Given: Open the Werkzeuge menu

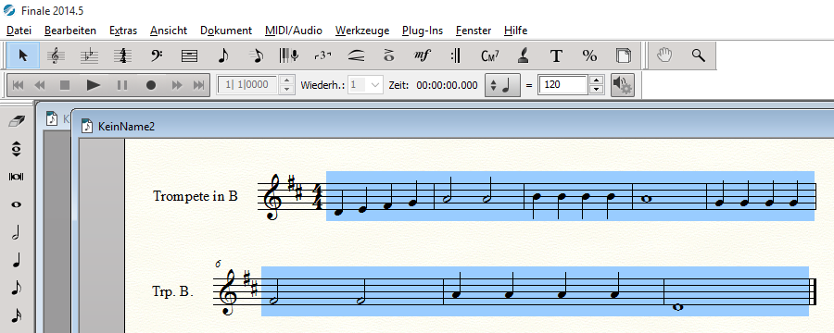Looking at the screenshot, I should 362,31.
